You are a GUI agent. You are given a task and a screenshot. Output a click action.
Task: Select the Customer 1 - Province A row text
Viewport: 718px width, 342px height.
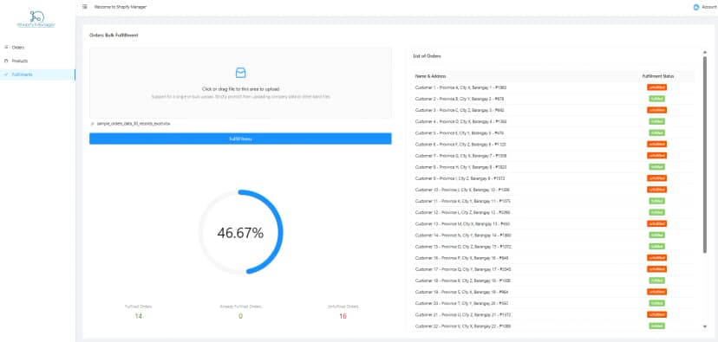(x=460, y=87)
